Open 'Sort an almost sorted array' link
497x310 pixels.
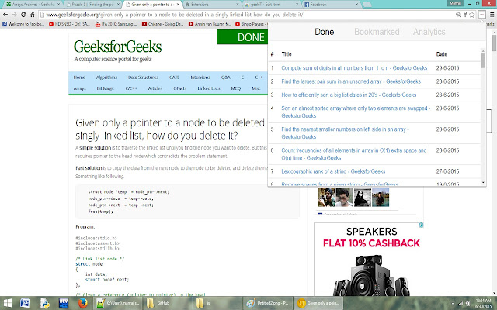[x=356, y=112]
